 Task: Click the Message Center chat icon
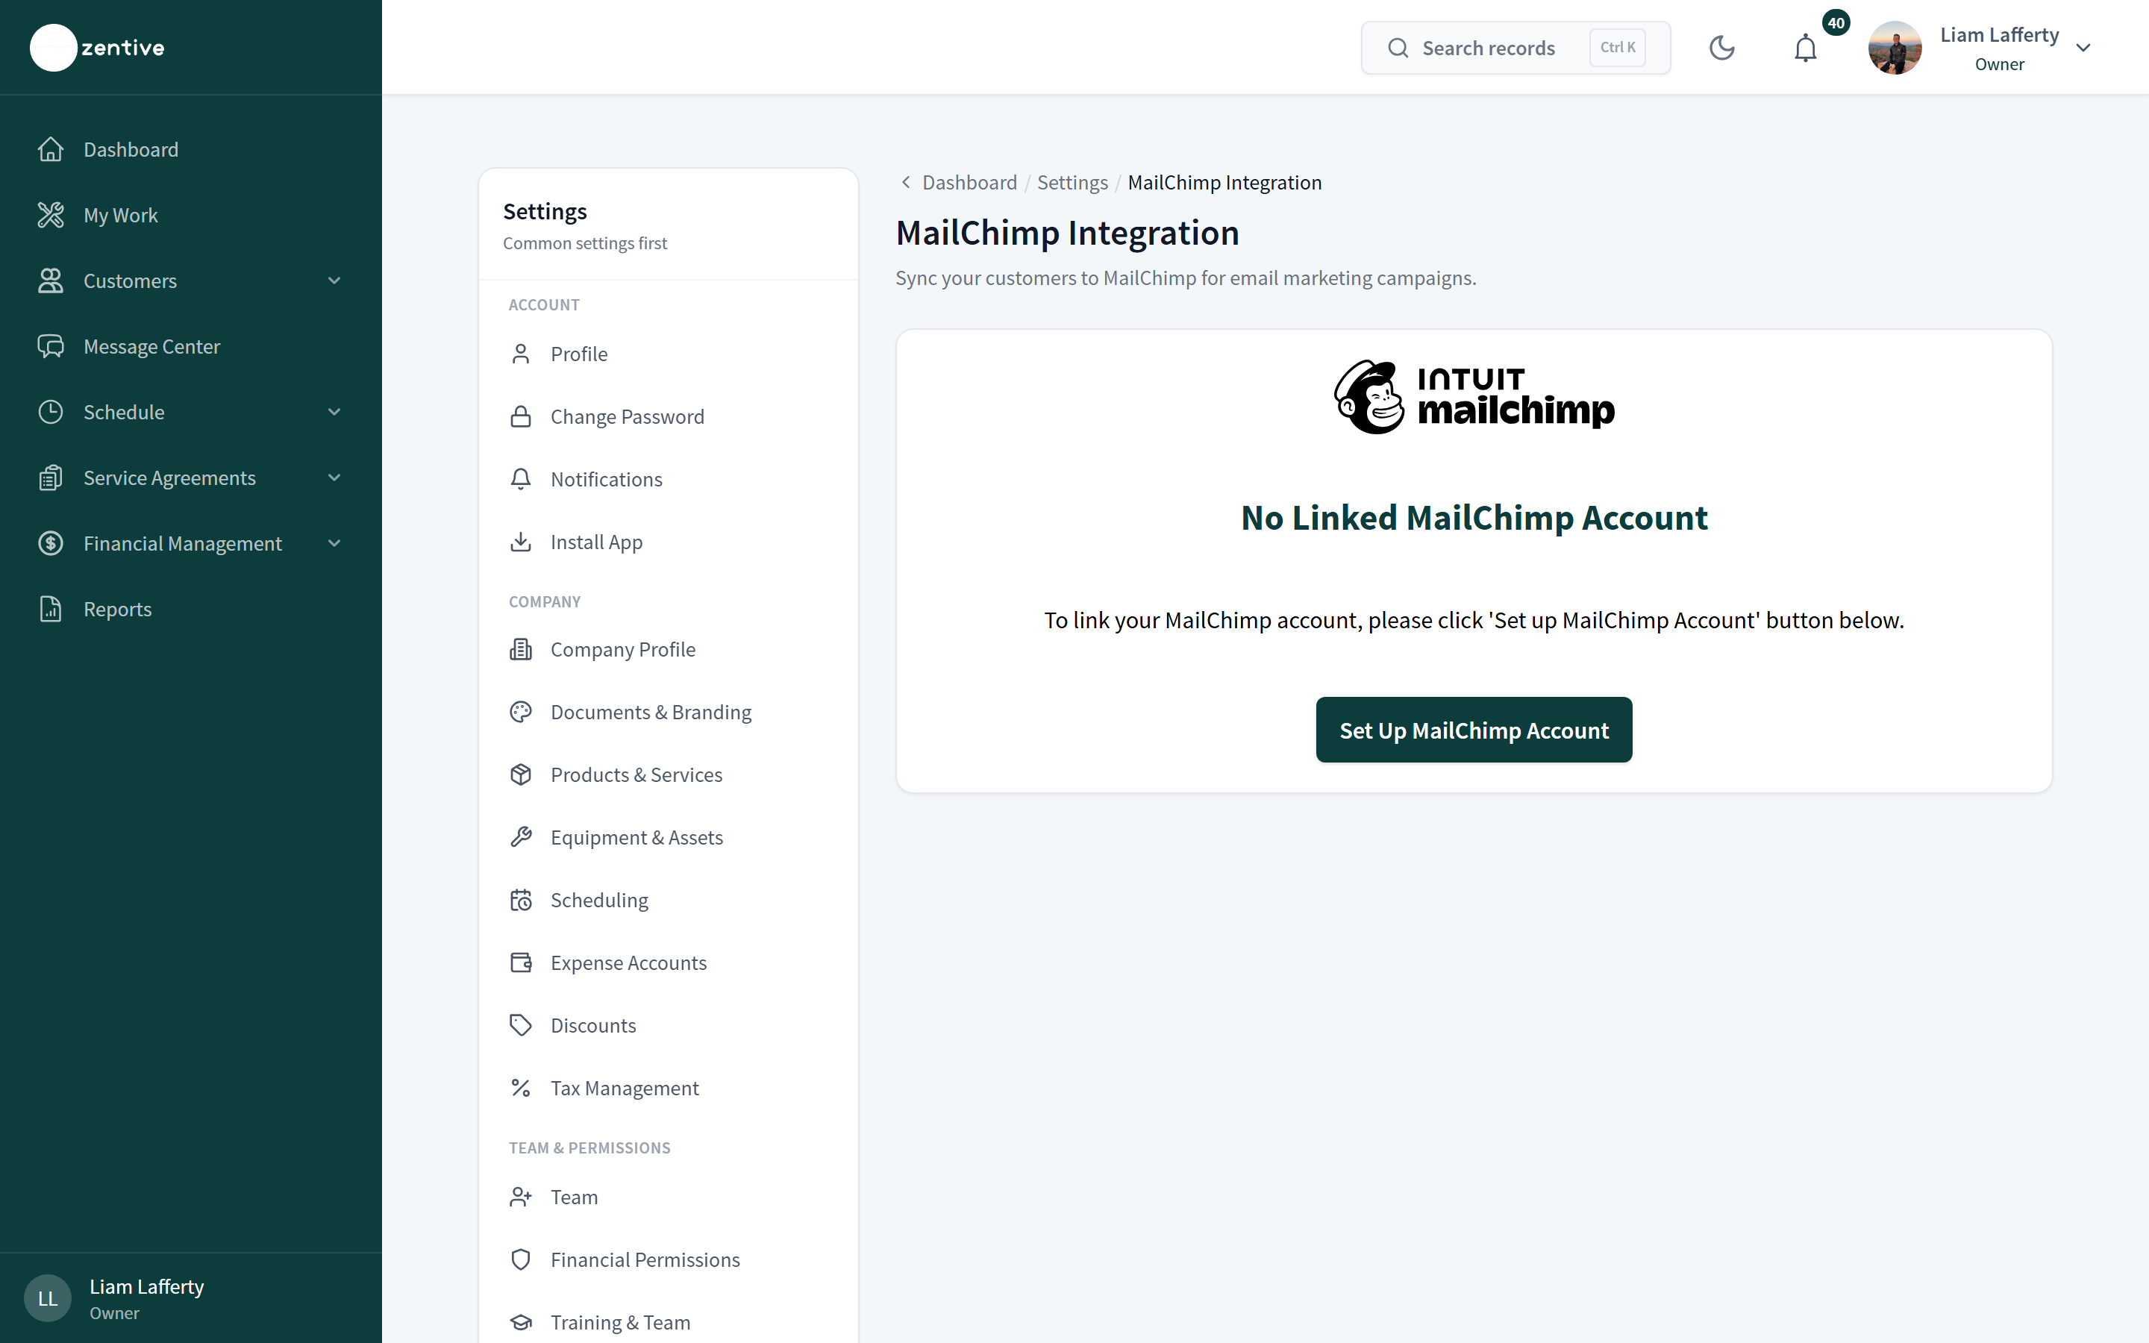pyautogui.click(x=51, y=346)
